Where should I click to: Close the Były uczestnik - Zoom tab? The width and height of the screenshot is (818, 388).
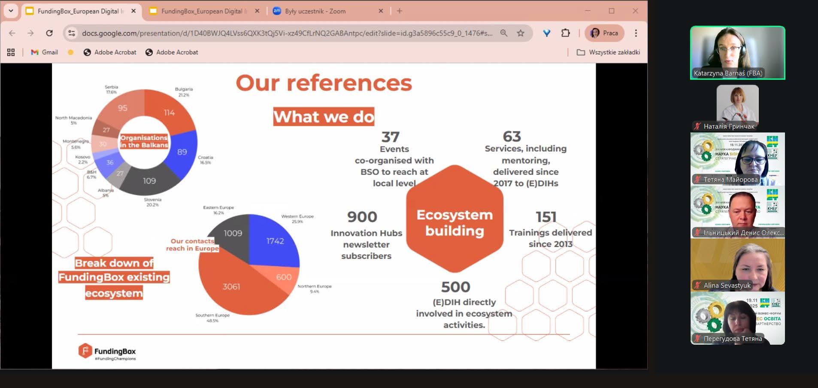pos(381,11)
